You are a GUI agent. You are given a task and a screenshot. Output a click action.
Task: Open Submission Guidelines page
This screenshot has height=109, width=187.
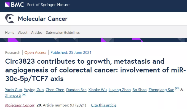tap(63, 32)
